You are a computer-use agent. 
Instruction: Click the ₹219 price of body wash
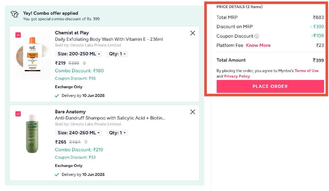60,63
